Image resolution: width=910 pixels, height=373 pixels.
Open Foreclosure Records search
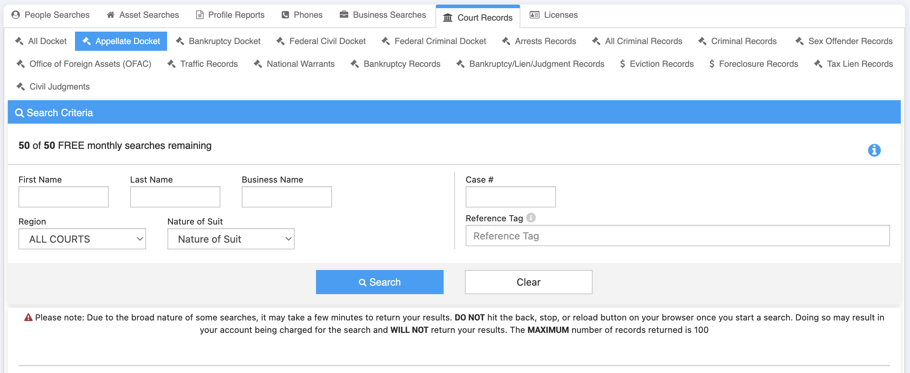tap(753, 64)
